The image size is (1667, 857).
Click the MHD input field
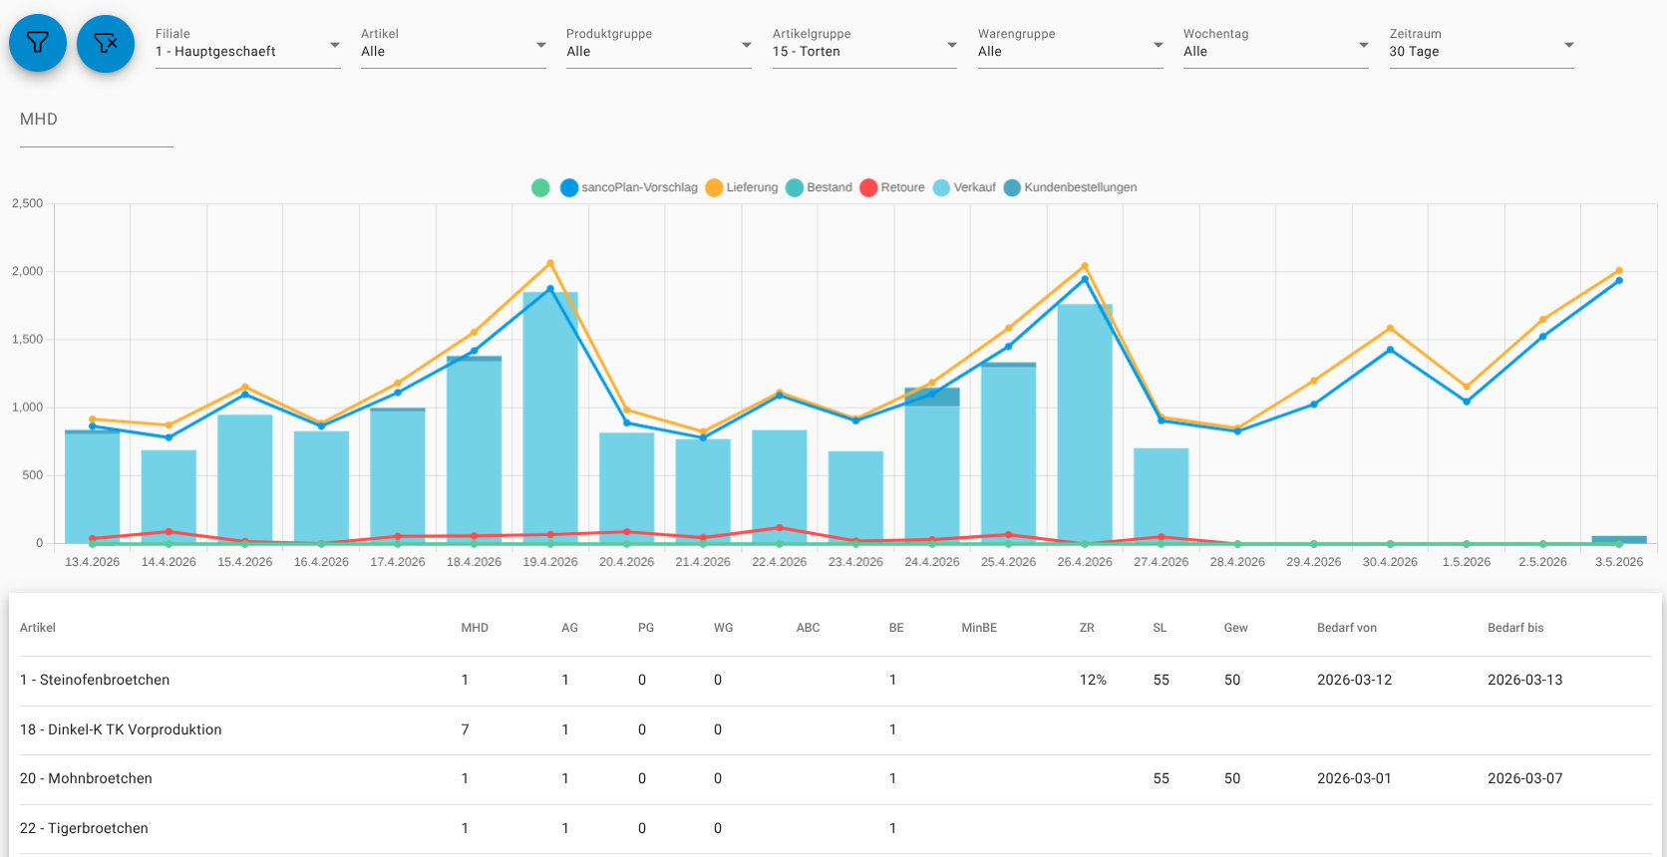coord(97,126)
